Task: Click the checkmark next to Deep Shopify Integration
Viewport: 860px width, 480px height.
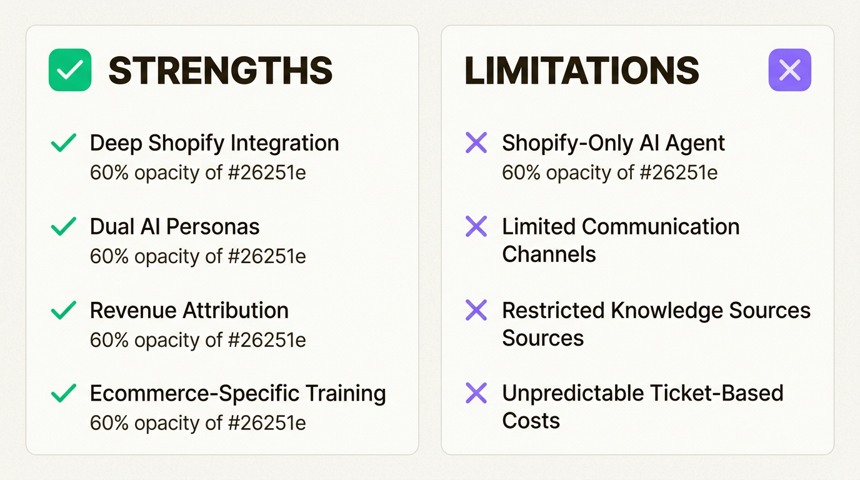Action: point(63,143)
